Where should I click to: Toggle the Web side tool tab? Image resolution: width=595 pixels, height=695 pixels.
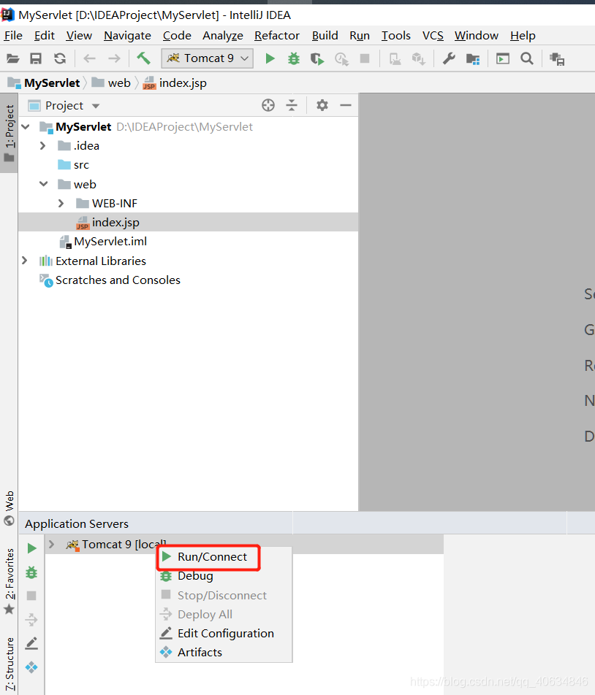[9, 507]
